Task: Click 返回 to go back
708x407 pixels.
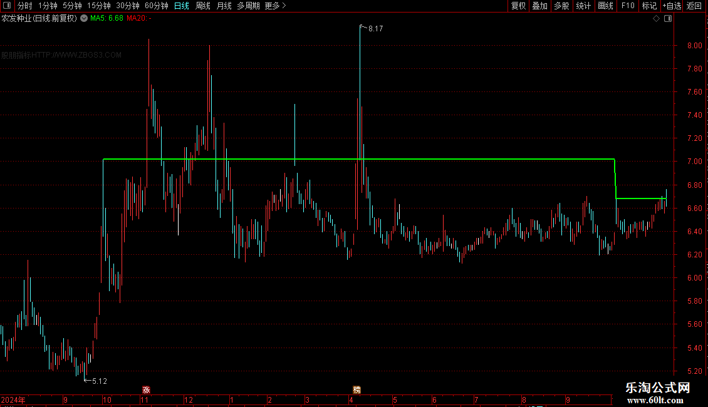Action: 694,6
